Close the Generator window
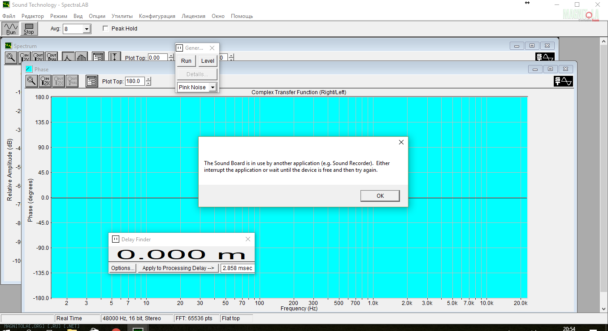Screen dimensions: 608x331 212,48
